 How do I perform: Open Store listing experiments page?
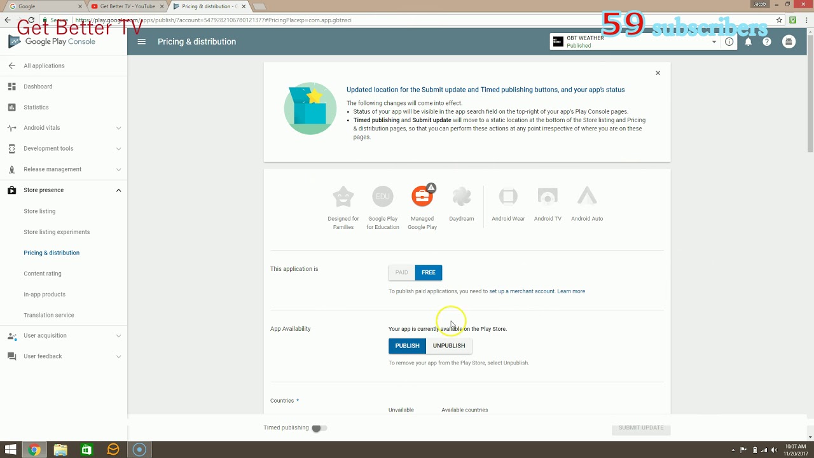coord(57,232)
